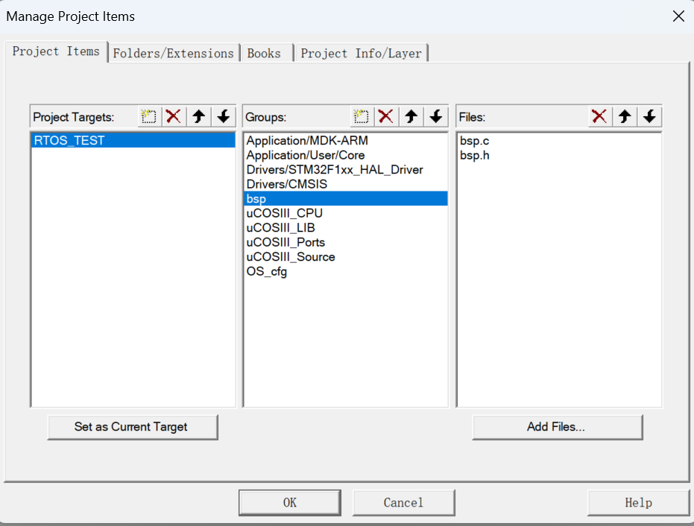The height and width of the screenshot is (526, 694).
Task: Confirm with the OK button
Action: point(290,503)
